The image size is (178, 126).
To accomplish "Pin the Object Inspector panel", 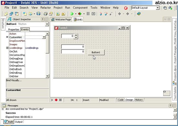I will tap(43, 19).
